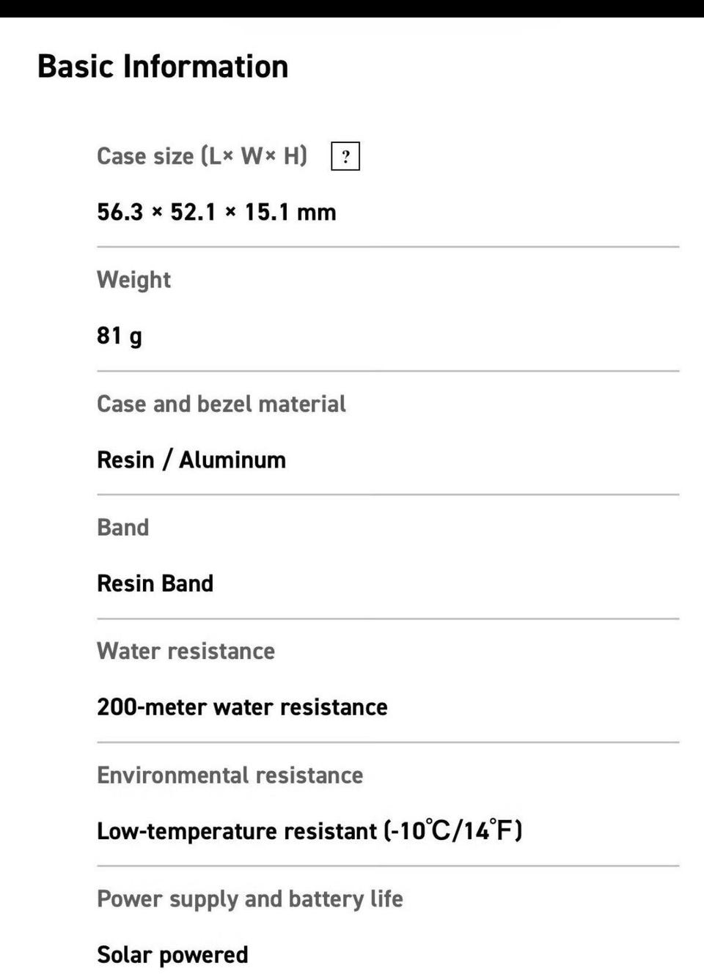This screenshot has height=974, width=704.
Task: Click the (-10°C/14°F) temperature value
Action: coord(452,830)
